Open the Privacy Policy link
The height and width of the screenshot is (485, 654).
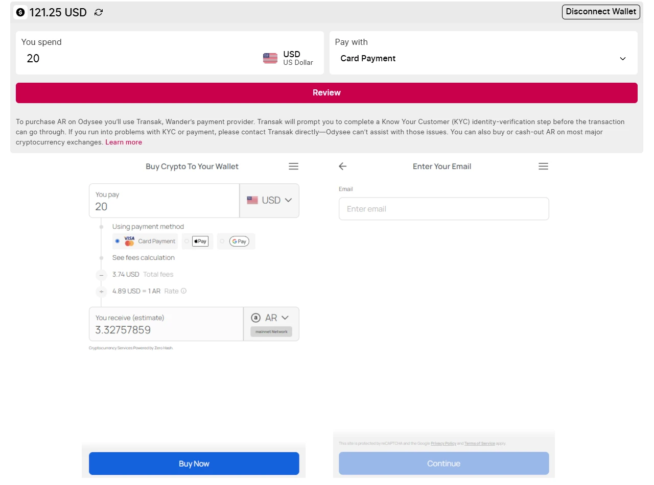coord(443,444)
